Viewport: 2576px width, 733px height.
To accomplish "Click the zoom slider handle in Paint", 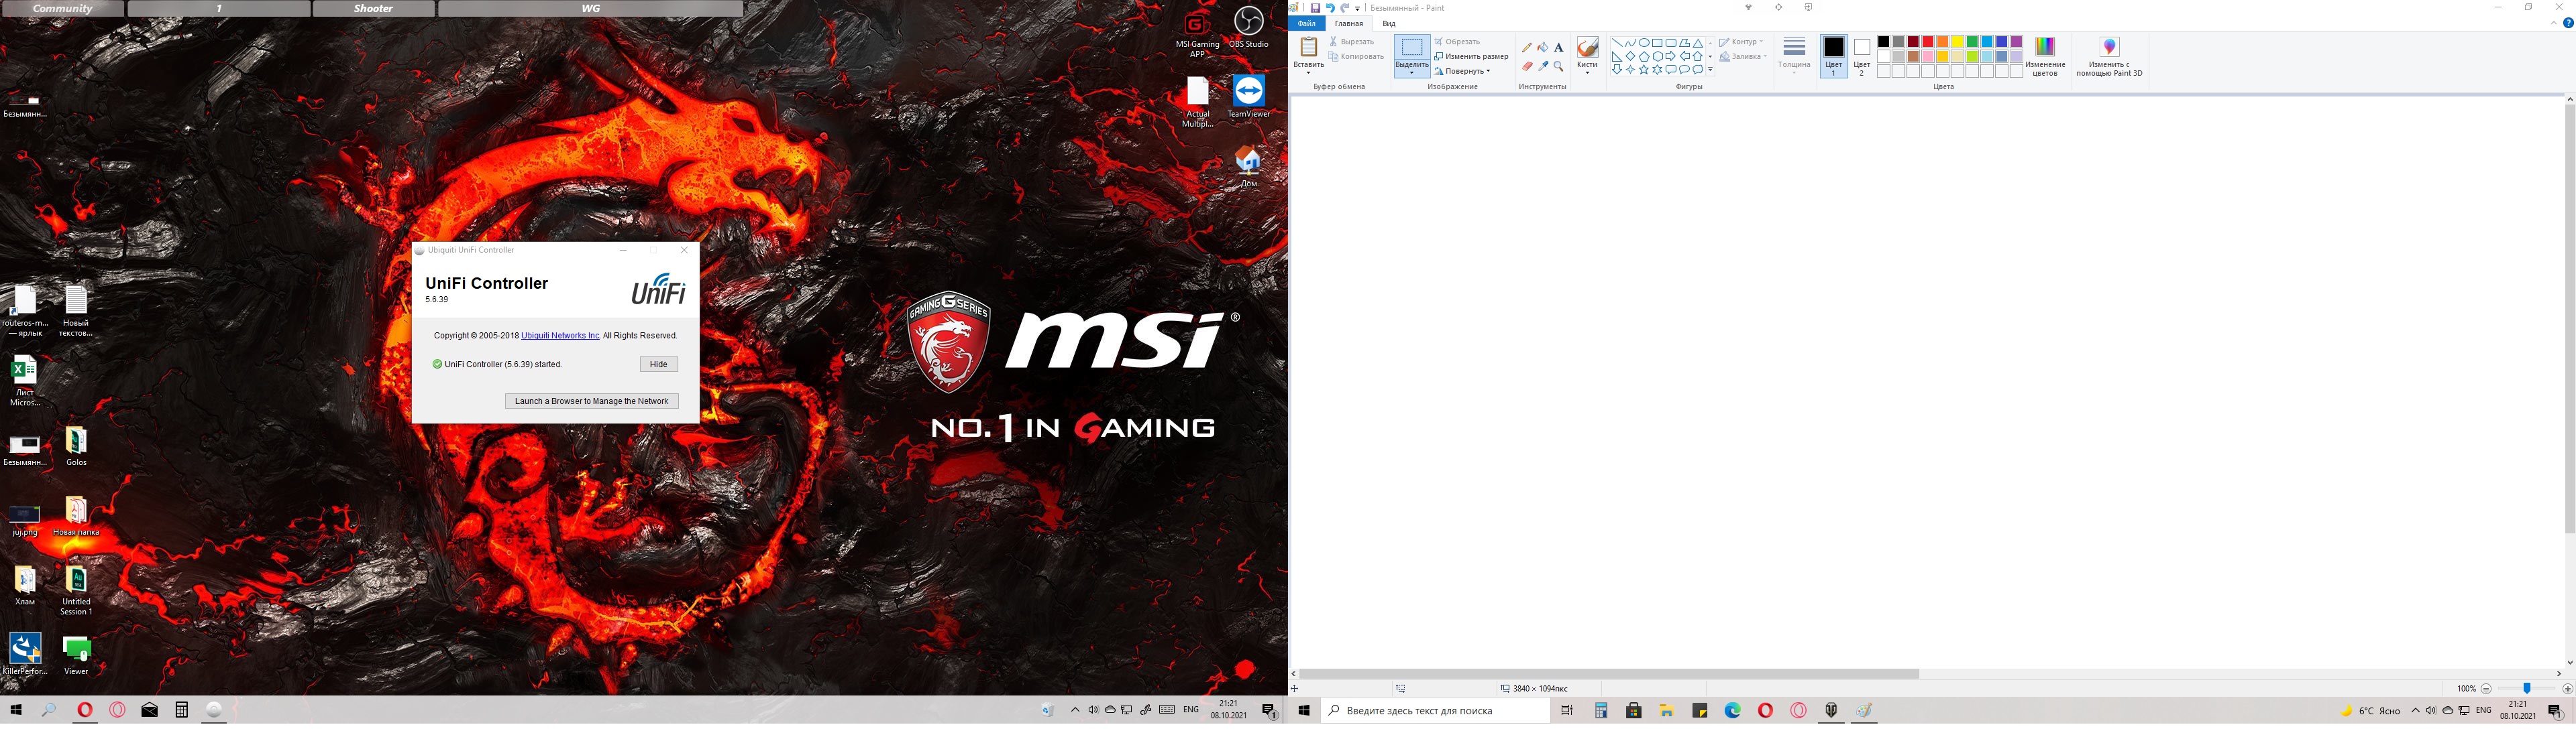I will (x=2526, y=688).
